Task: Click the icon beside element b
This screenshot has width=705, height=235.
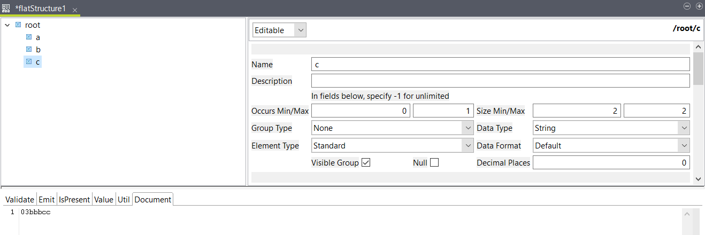Action: (29, 50)
